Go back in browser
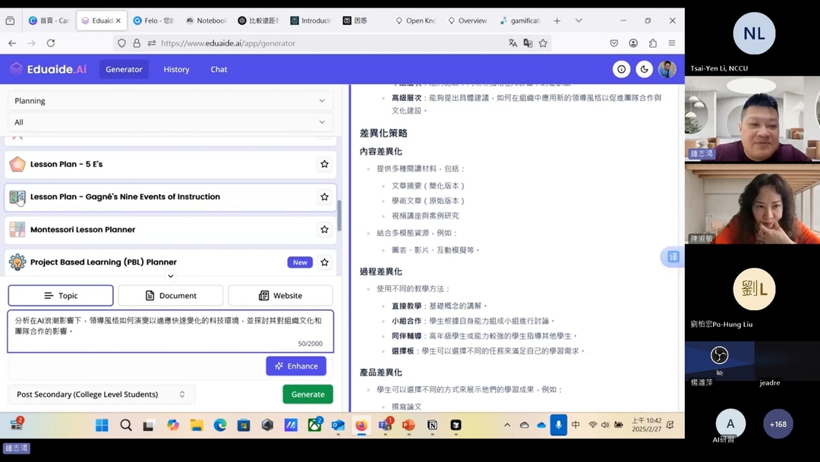This screenshot has width=820, height=462. click(13, 43)
